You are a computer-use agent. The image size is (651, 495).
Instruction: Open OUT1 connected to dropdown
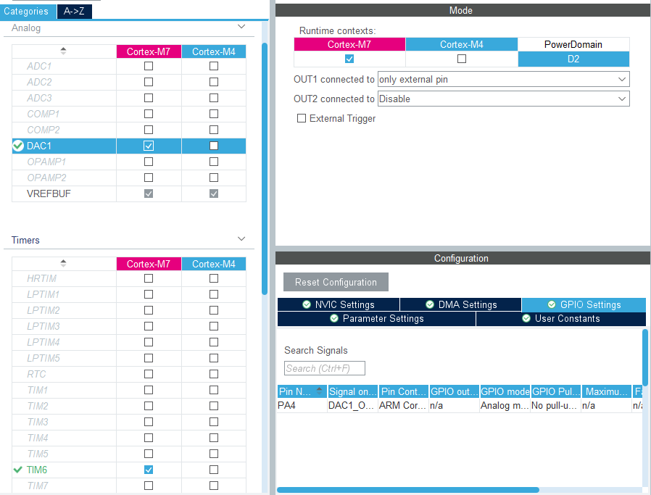503,79
